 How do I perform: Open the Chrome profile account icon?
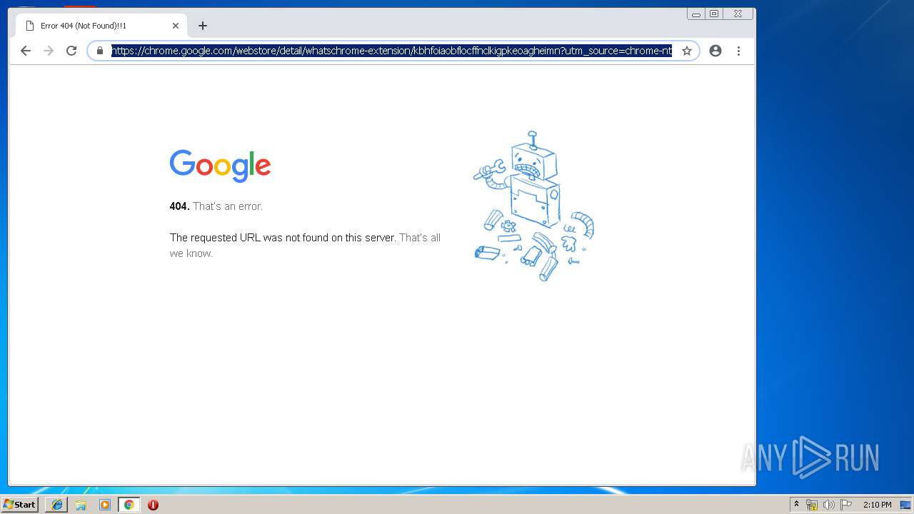click(715, 51)
